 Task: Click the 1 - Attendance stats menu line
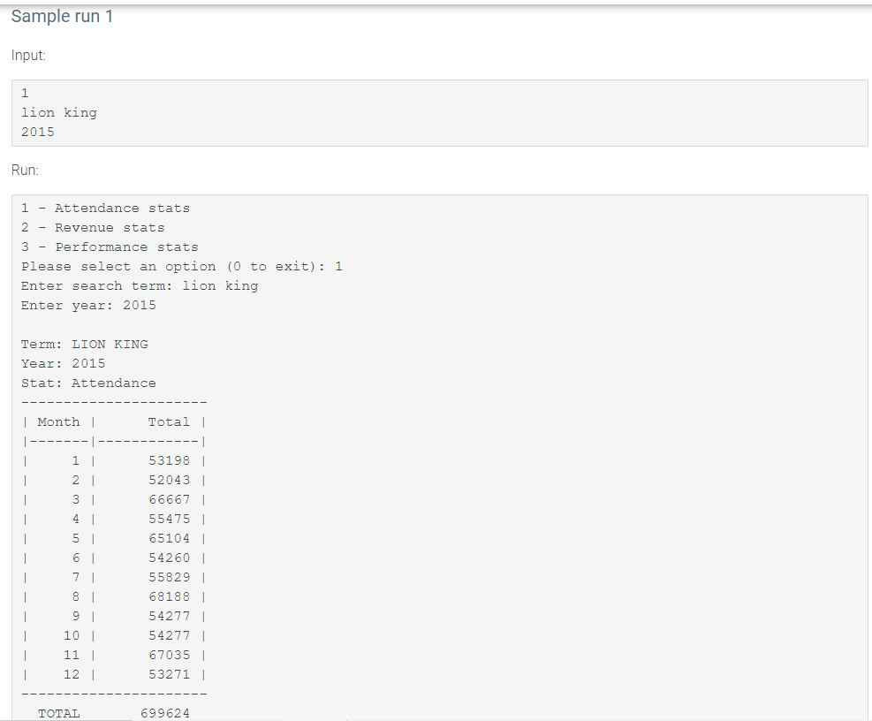click(106, 208)
